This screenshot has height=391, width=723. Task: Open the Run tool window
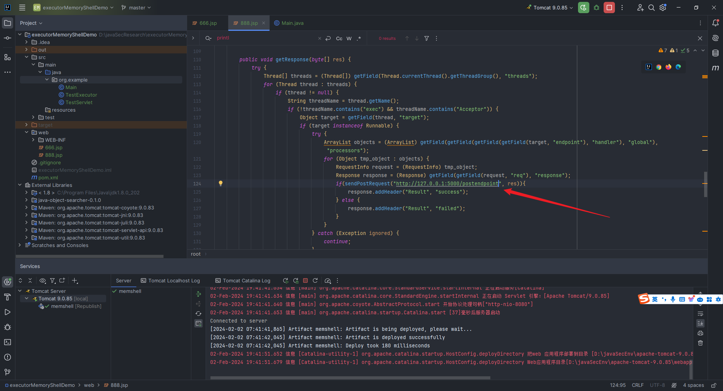pyautogui.click(x=8, y=312)
